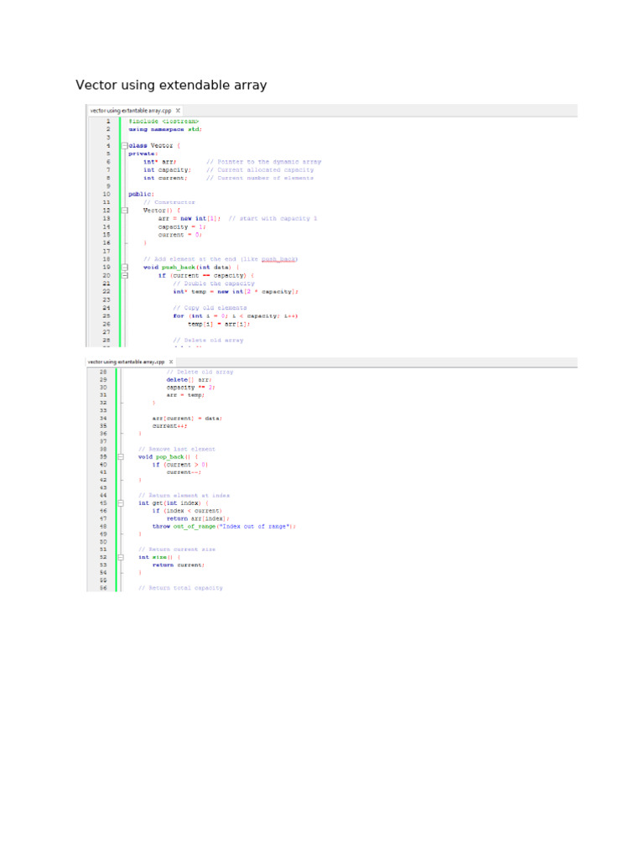The height and width of the screenshot is (859, 644).
Task: Click the // Remove last element comment
Action: click(x=177, y=450)
